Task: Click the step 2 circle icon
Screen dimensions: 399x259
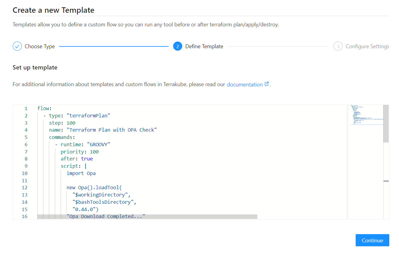Action: click(177, 46)
